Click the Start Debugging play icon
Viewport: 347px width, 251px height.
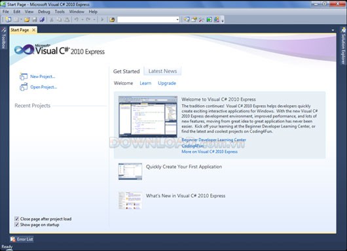pyautogui.click(x=102, y=20)
